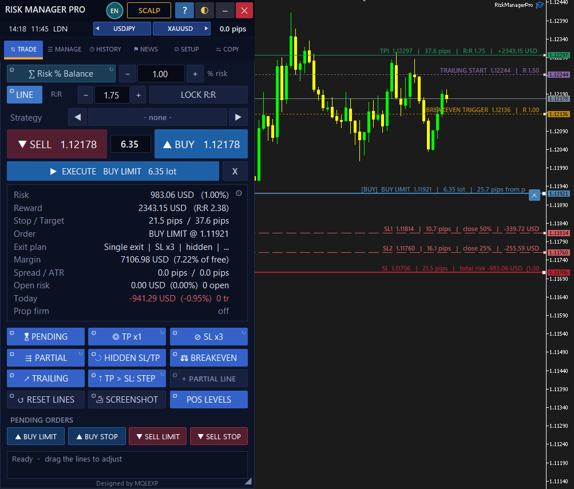Open gear settings on TRAILING button
The height and width of the screenshot is (489, 574).
click(x=11, y=375)
